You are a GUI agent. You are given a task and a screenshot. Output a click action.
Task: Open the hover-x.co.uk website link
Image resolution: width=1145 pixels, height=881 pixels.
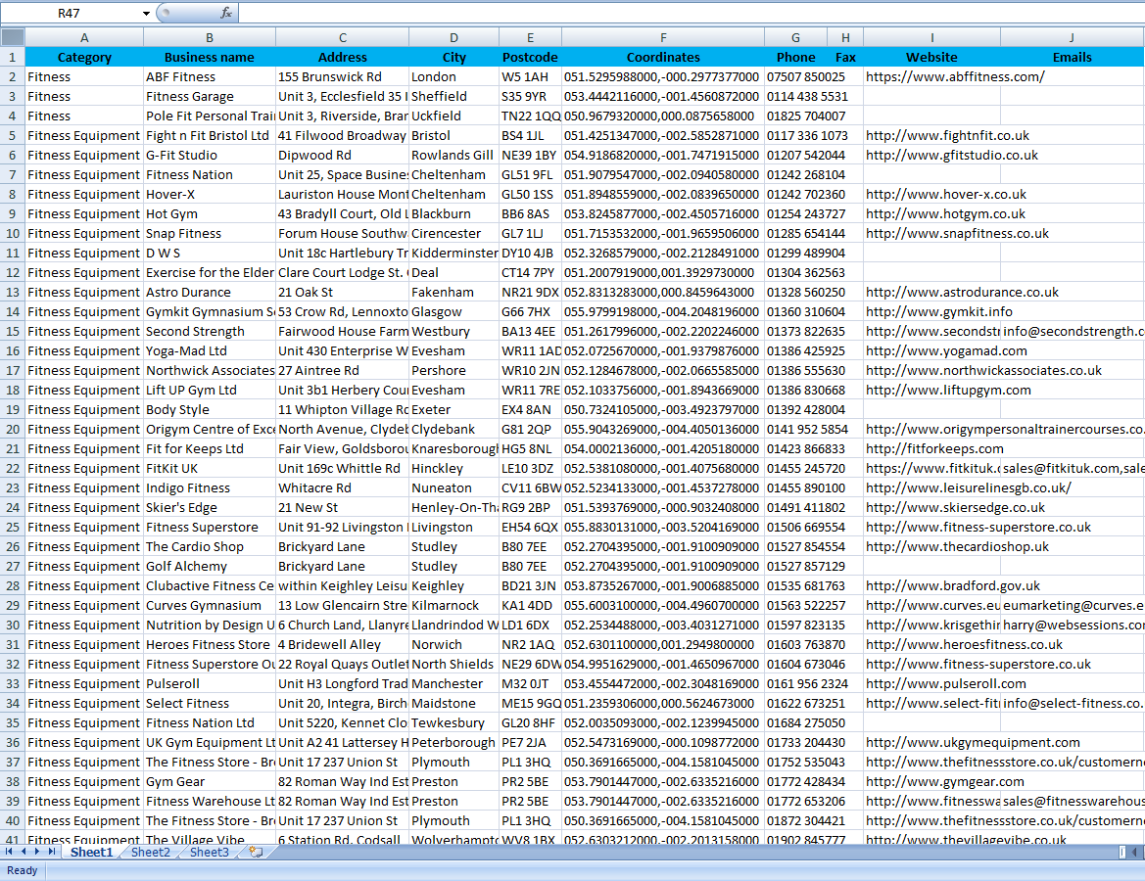pos(945,194)
